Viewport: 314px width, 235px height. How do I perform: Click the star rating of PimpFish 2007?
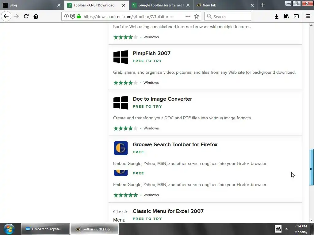[125, 83]
